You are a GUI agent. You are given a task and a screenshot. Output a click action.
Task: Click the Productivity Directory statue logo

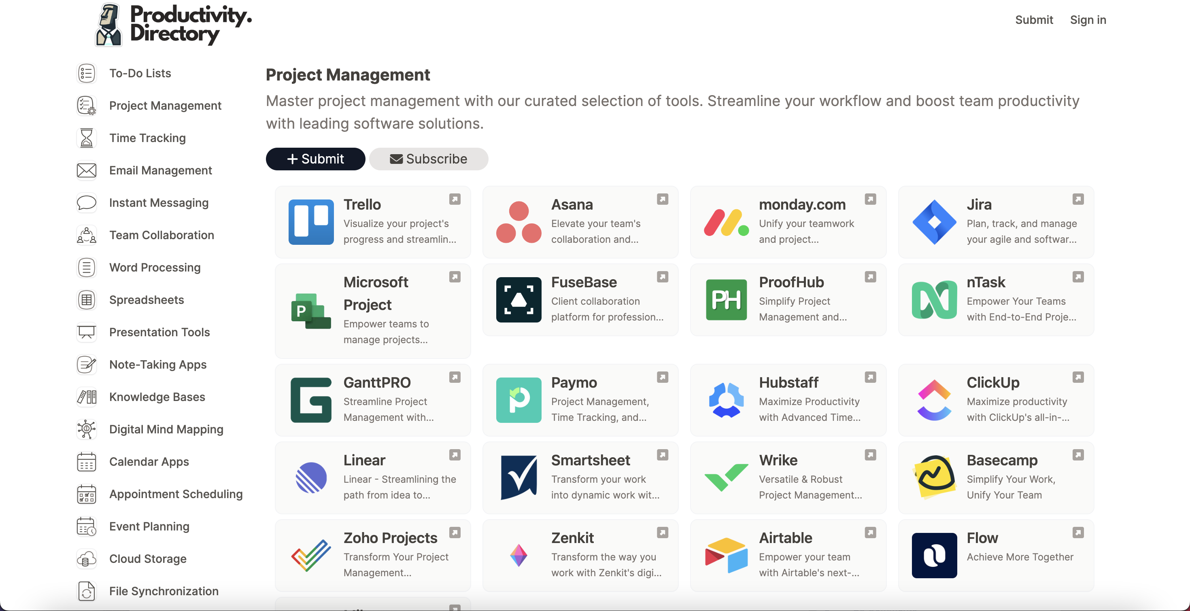pyautogui.click(x=109, y=25)
